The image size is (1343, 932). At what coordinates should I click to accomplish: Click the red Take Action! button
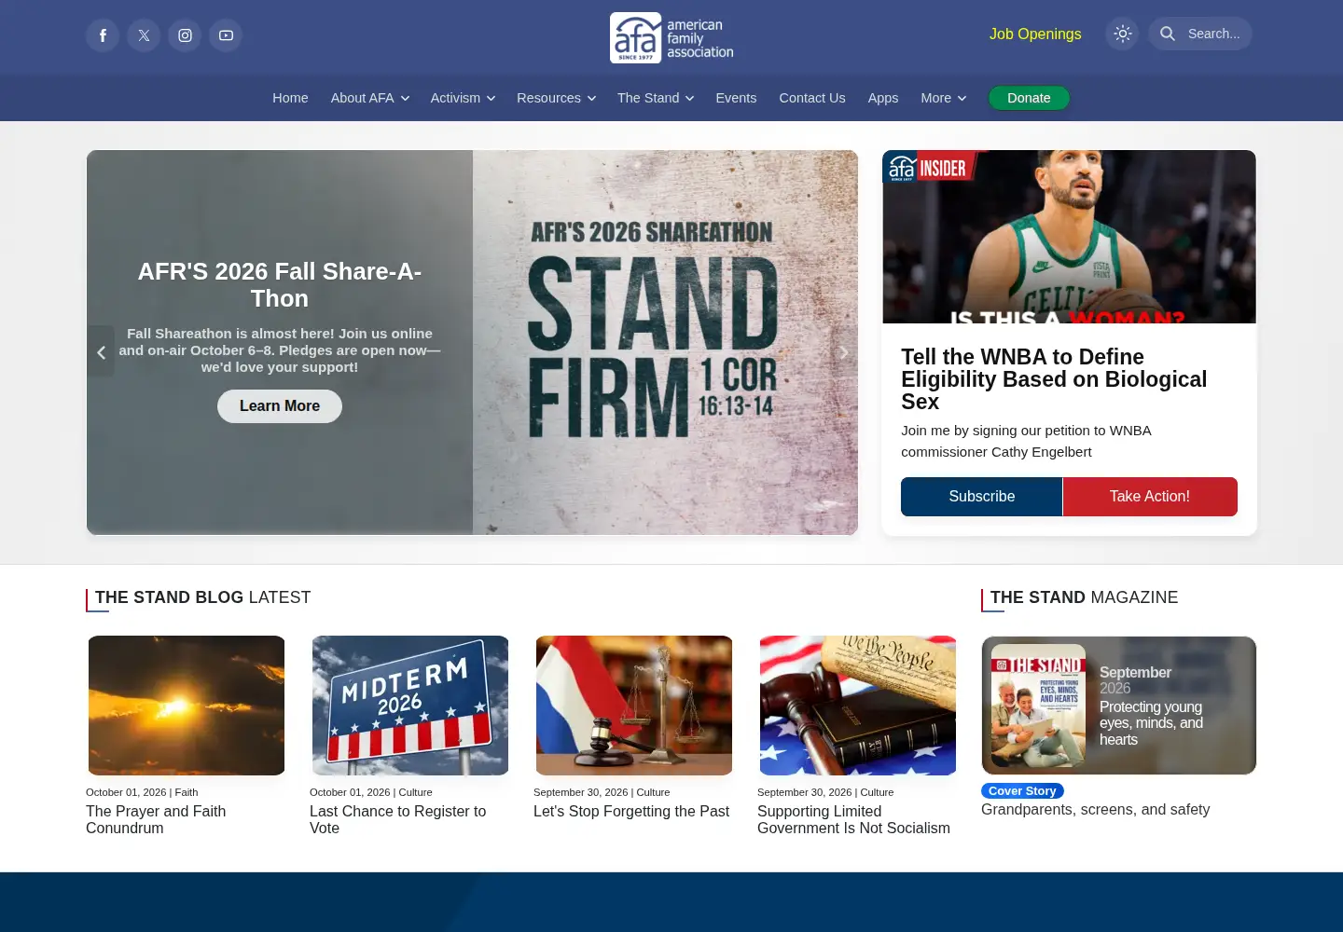(x=1150, y=497)
